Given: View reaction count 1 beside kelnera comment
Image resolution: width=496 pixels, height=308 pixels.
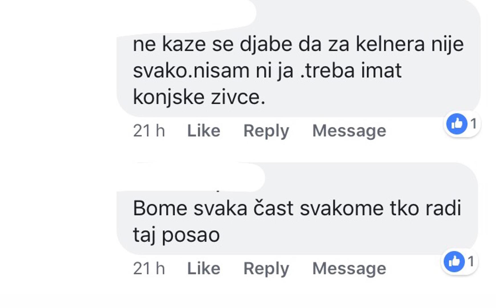Looking at the screenshot, I should click(x=473, y=124).
